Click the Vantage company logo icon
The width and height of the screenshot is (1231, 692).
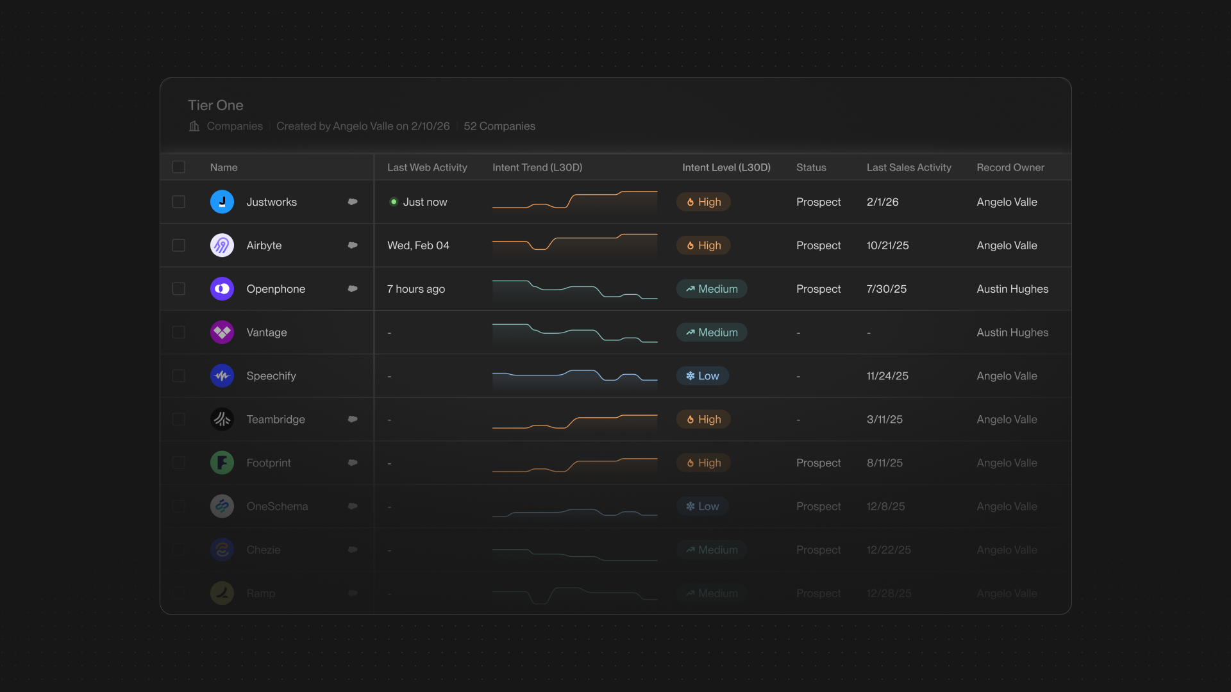point(222,333)
